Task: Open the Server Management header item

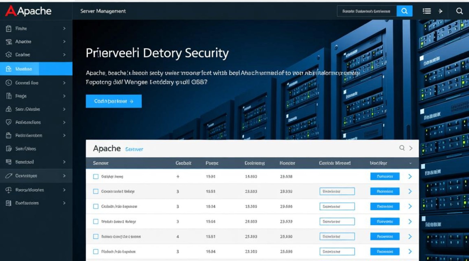Action: [103, 11]
